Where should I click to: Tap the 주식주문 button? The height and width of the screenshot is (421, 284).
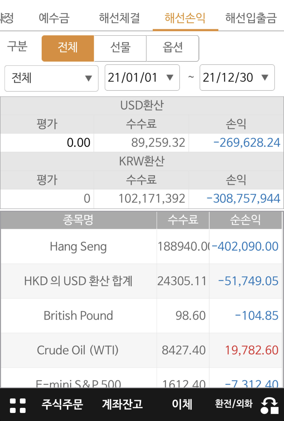click(x=62, y=404)
